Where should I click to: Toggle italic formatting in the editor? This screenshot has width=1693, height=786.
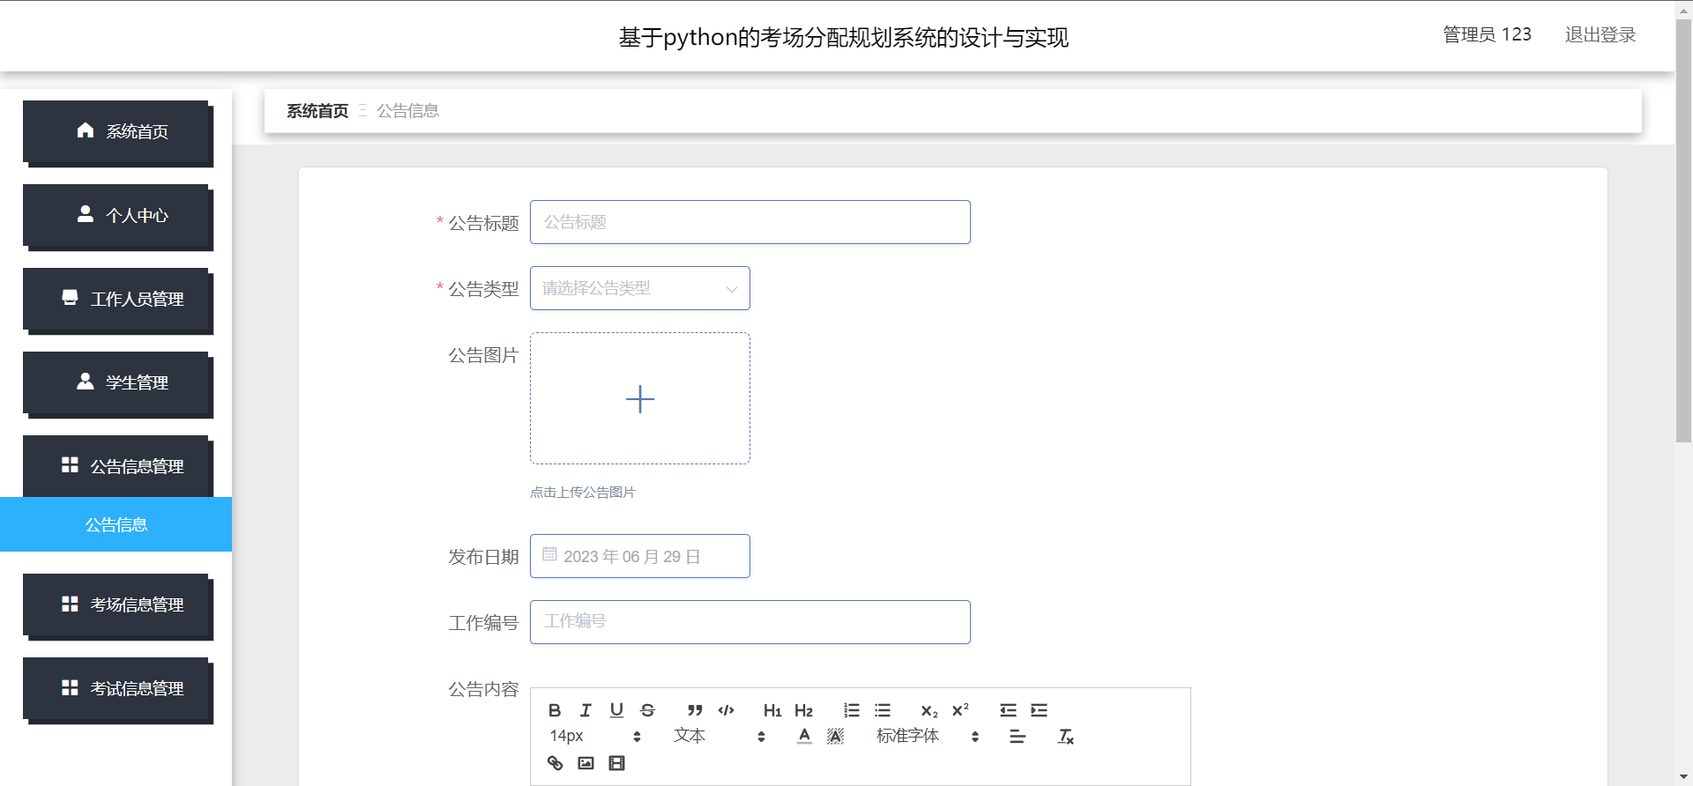585,710
